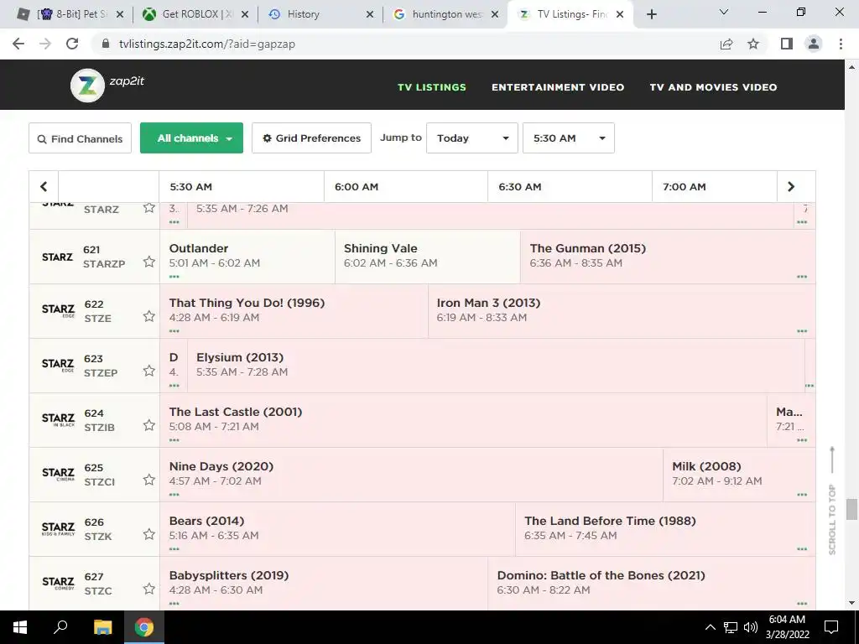The image size is (859, 644).
Task: Open the All channels dropdown
Action: [x=192, y=138]
